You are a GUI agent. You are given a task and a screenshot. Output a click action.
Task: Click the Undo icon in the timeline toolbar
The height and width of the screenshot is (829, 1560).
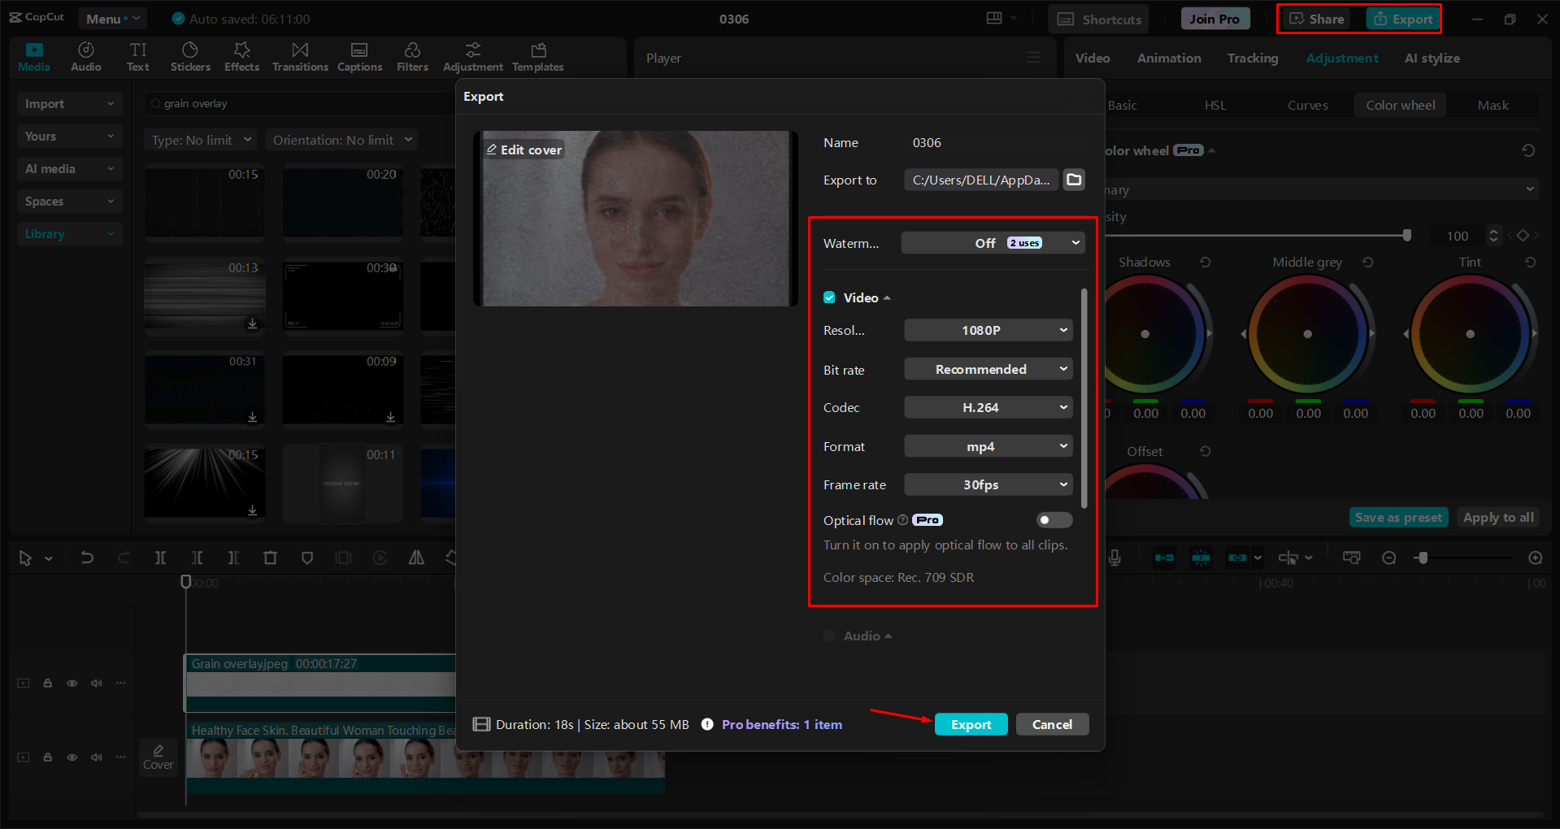(87, 558)
